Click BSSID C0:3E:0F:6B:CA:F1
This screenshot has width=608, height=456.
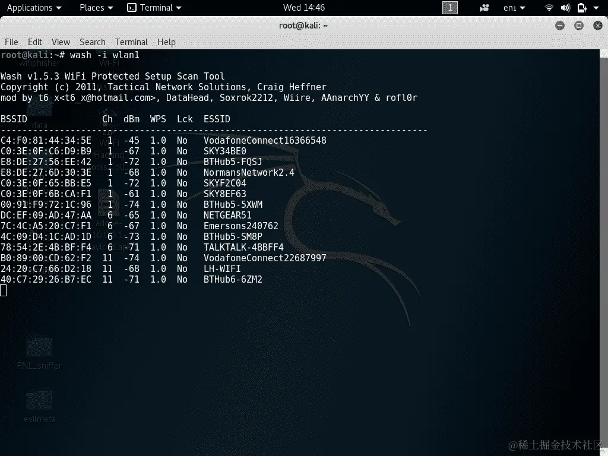[x=46, y=194]
